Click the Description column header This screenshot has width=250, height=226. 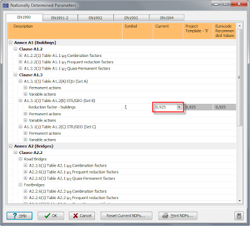(x=65, y=31)
